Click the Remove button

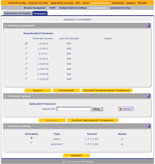[x=52, y=120]
